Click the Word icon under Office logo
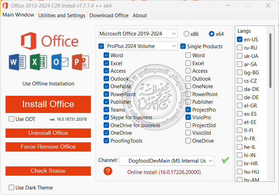 [18, 62]
